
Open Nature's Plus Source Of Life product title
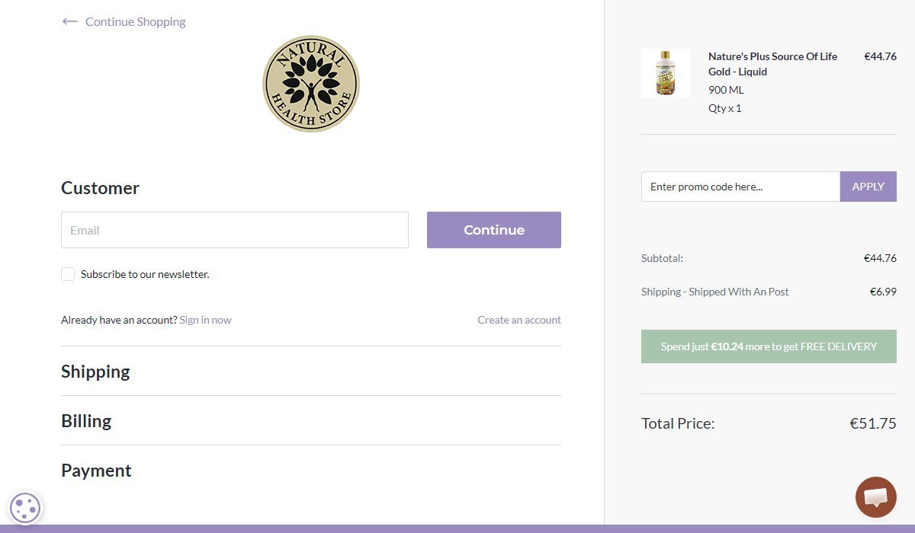click(x=772, y=64)
